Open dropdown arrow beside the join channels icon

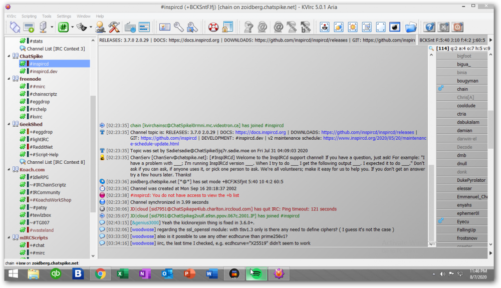72,28
